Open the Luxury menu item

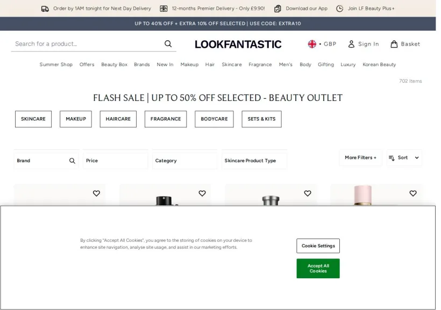[348, 64]
